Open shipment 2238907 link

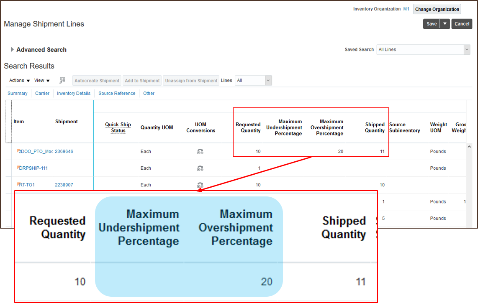(64, 185)
